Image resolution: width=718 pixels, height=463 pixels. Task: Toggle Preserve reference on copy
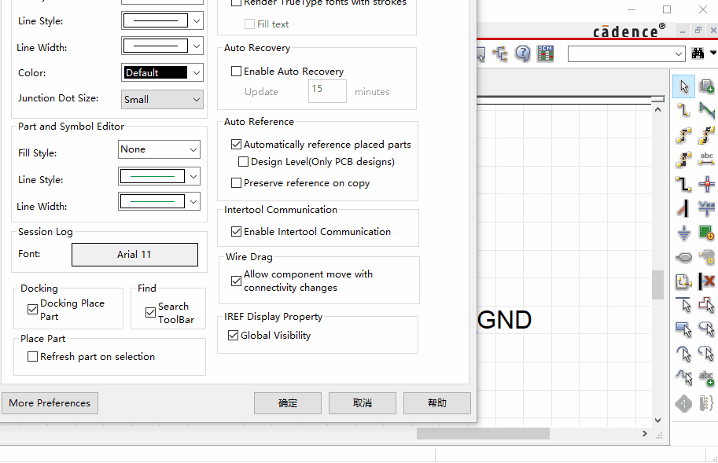click(236, 183)
